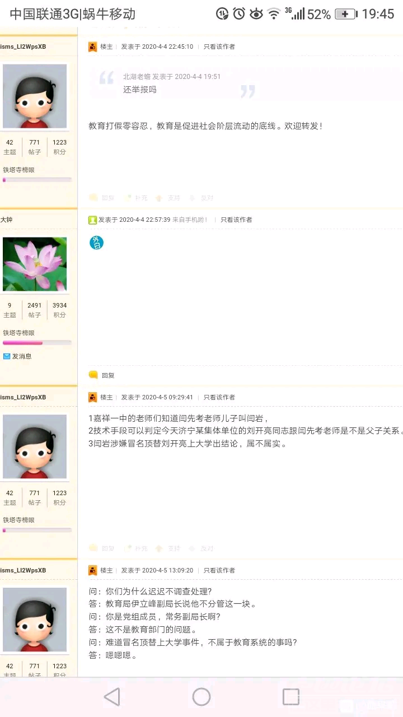Click 楼主 badge icon on 09:29:41 post
The width and height of the screenshot is (403, 717).
coord(93,397)
